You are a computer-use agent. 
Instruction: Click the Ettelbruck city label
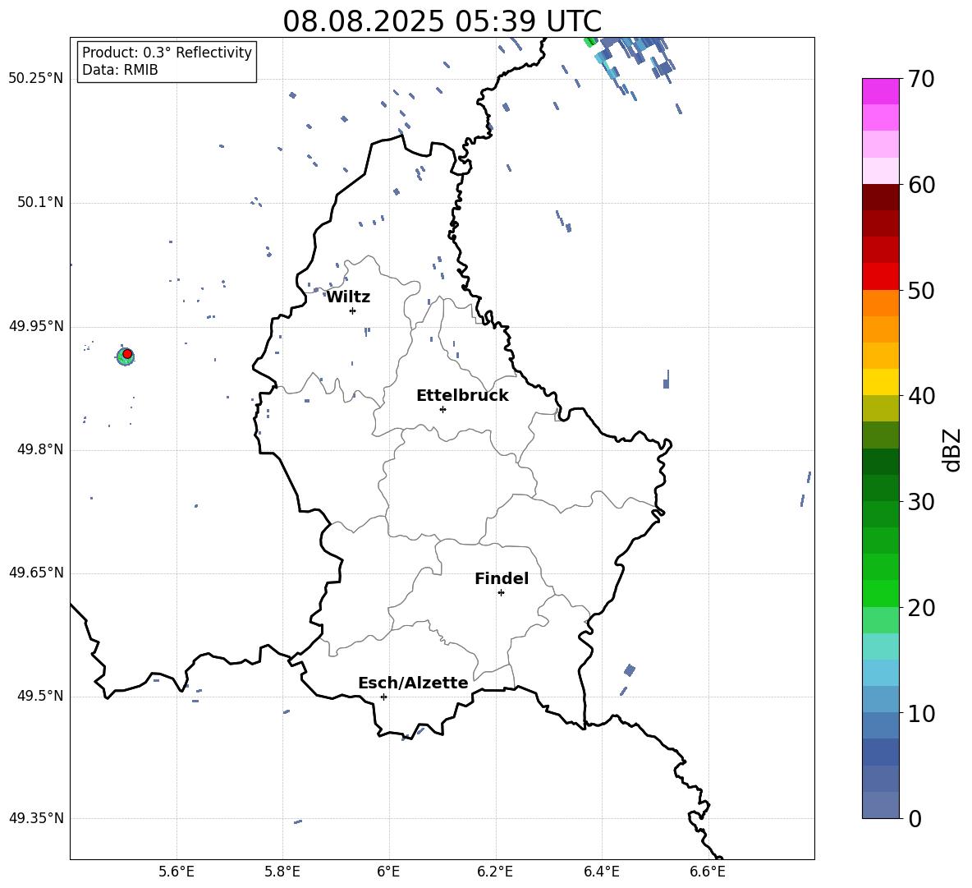pos(462,396)
